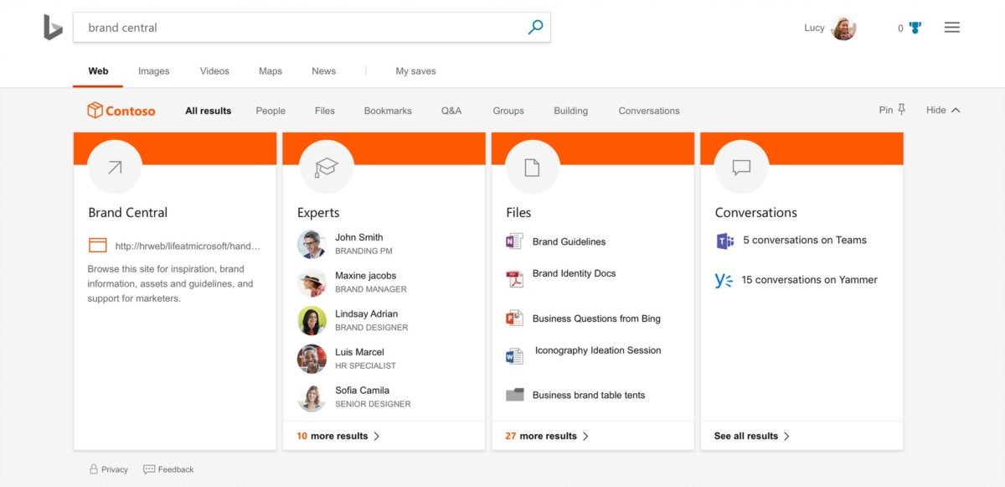Switch to the News tab
The height and width of the screenshot is (487, 1005).
[323, 71]
